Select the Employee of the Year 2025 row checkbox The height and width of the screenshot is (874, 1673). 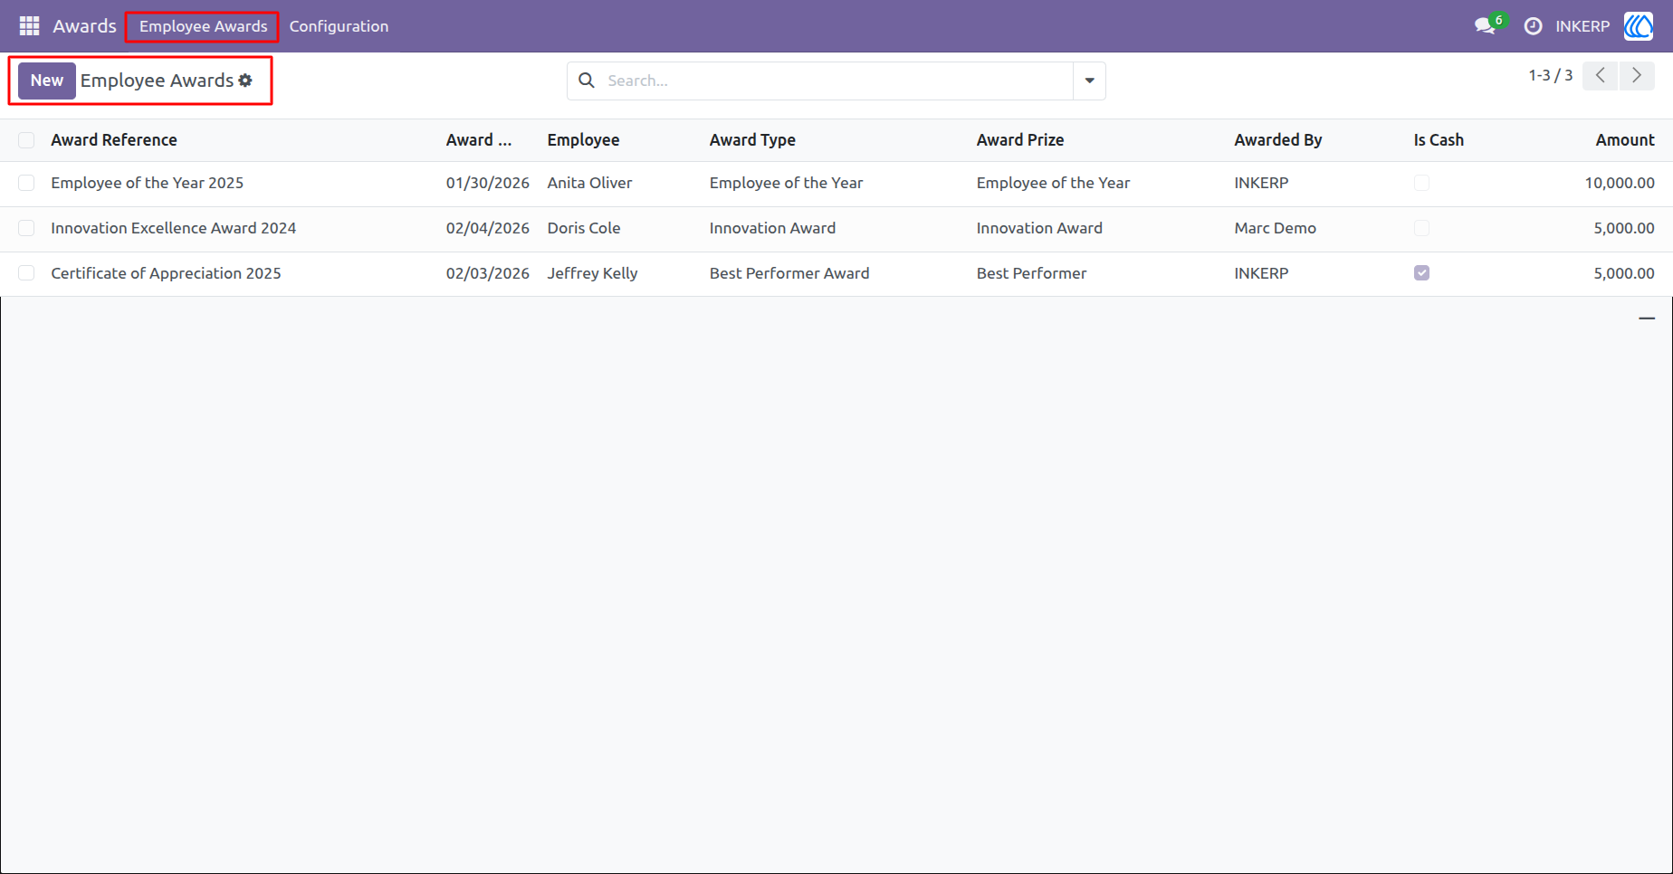click(x=26, y=183)
